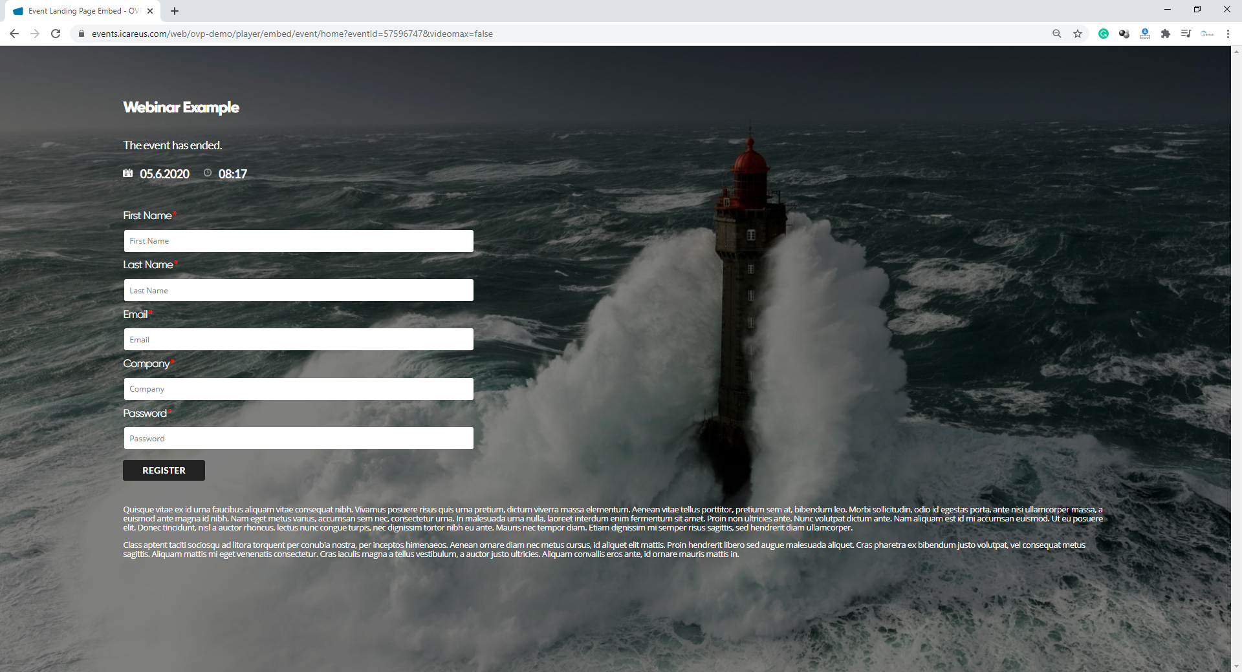Go back to the previous page
1242x672 pixels.
click(x=14, y=34)
